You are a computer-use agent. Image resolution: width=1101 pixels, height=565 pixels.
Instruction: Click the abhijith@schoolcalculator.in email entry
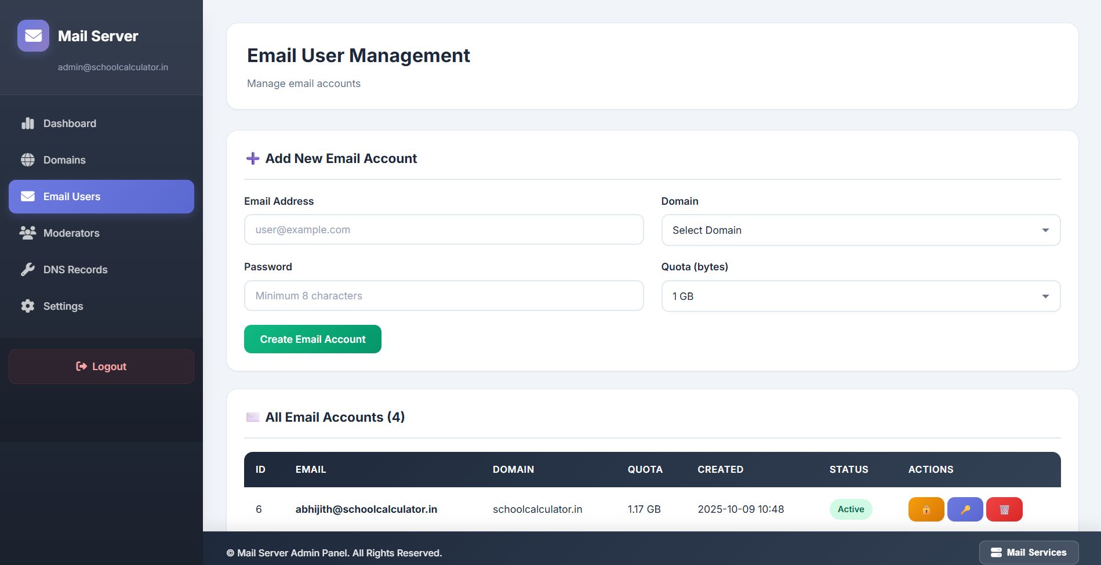click(x=366, y=509)
